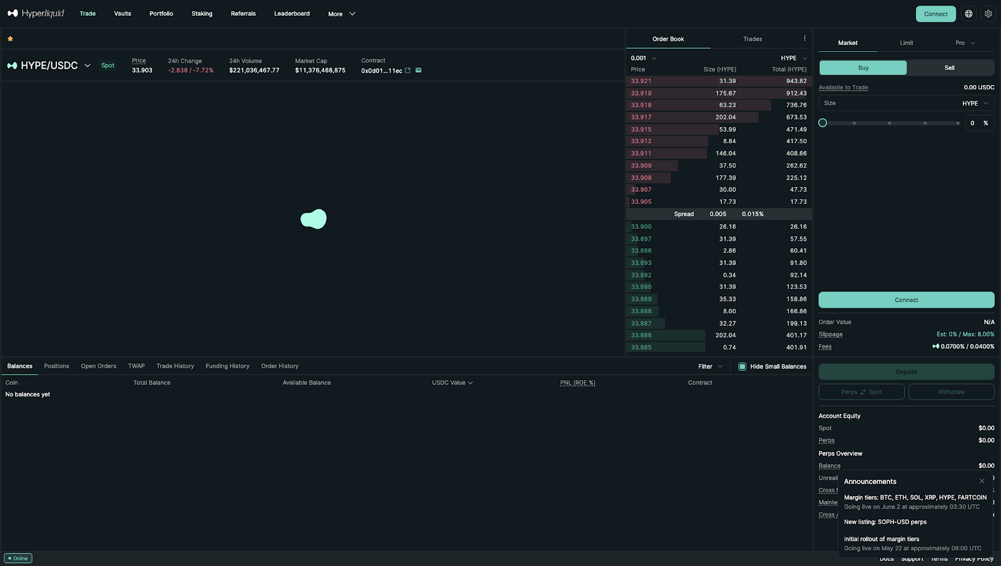Click the wallet icon next to the contract address
1001x566 pixels.
tap(419, 70)
